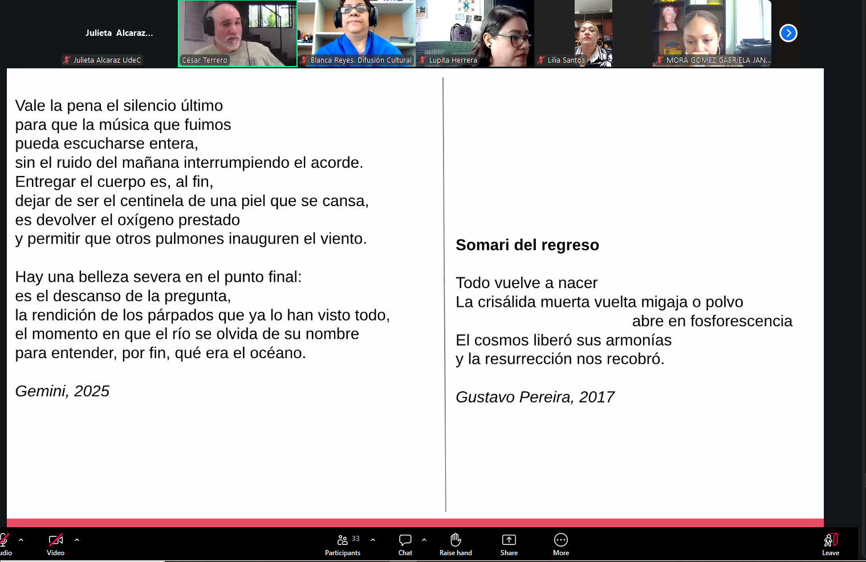The height and width of the screenshot is (562, 866).
Task: Expand the Participants options chevron
Action: click(x=373, y=540)
